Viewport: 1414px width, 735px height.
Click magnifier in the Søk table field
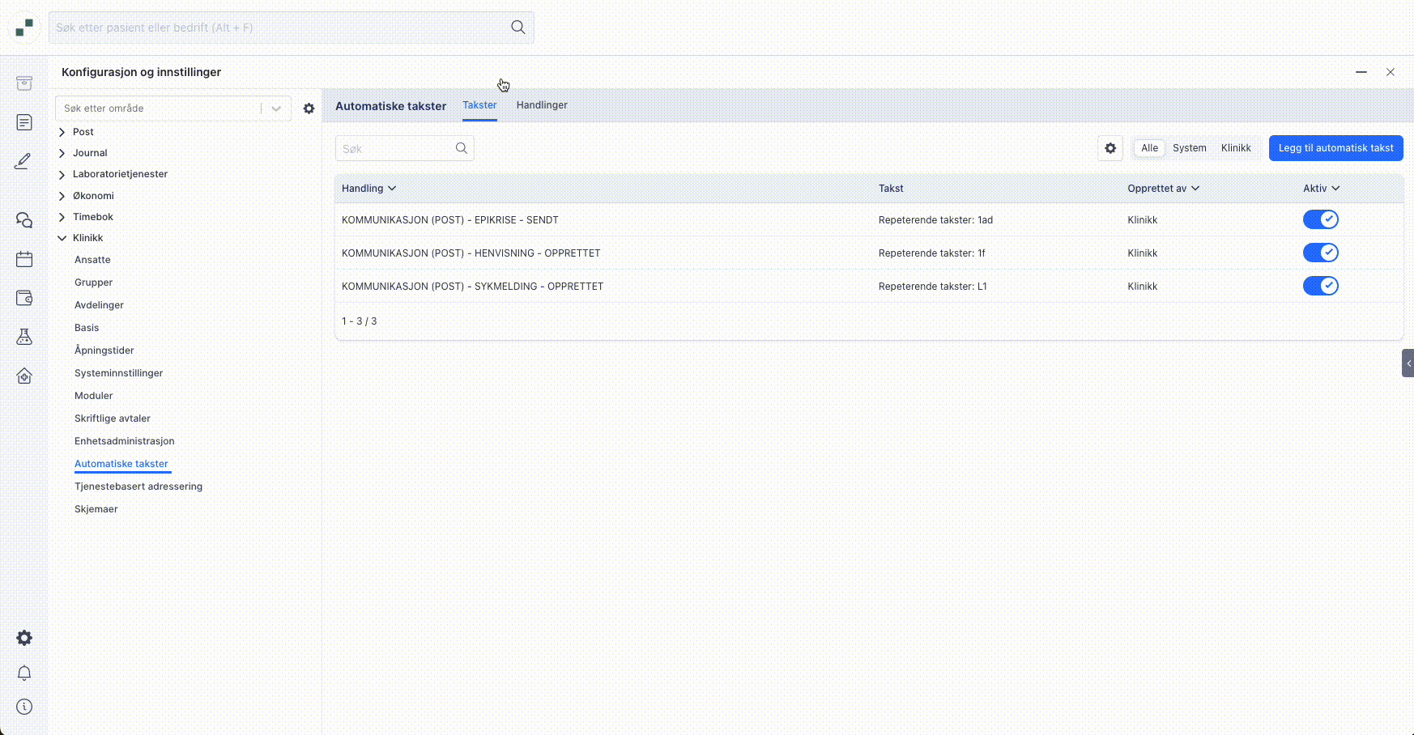[462, 148]
